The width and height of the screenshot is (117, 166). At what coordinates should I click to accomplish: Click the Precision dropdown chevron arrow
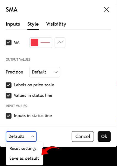(x=56, y=72)
